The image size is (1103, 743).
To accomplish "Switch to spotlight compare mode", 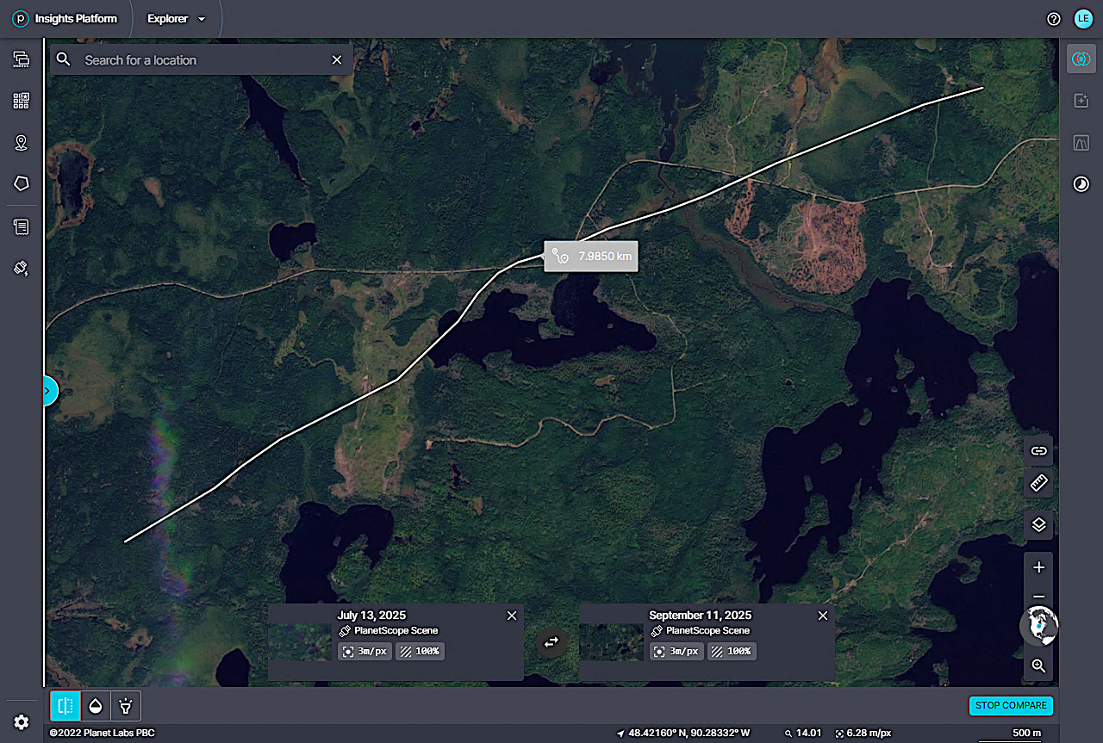I will (x=126, y=706).
